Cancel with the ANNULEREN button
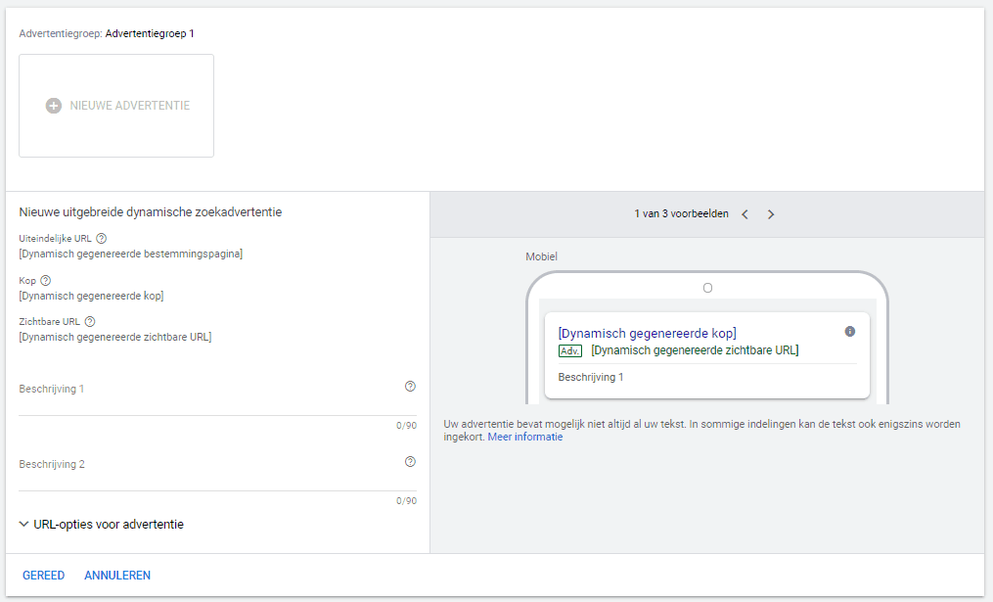The image size is (993, 602). pyautogui.click(x=117, y=576)
